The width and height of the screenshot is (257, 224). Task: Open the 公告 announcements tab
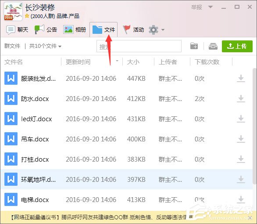[x=46, y=30]
